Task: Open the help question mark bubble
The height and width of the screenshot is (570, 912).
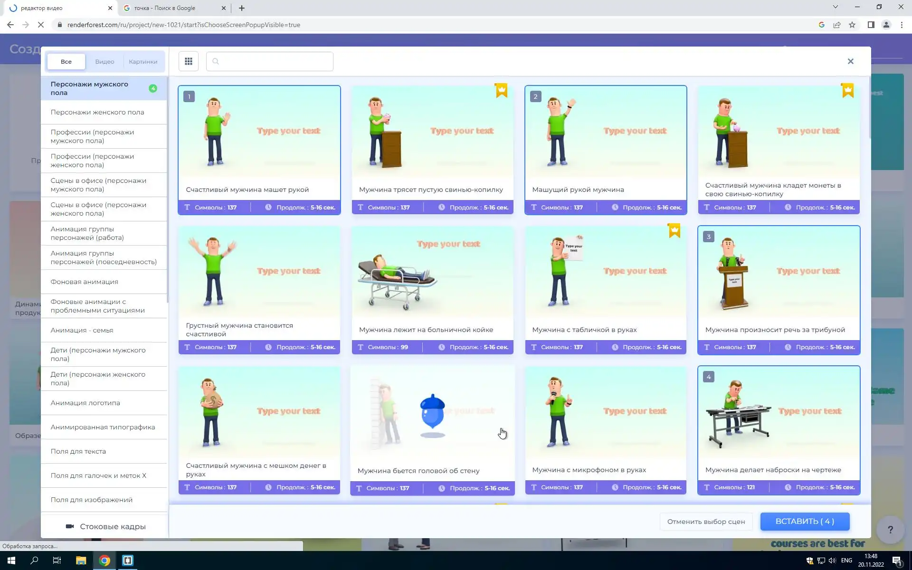Action: click(x=890, y=529)
